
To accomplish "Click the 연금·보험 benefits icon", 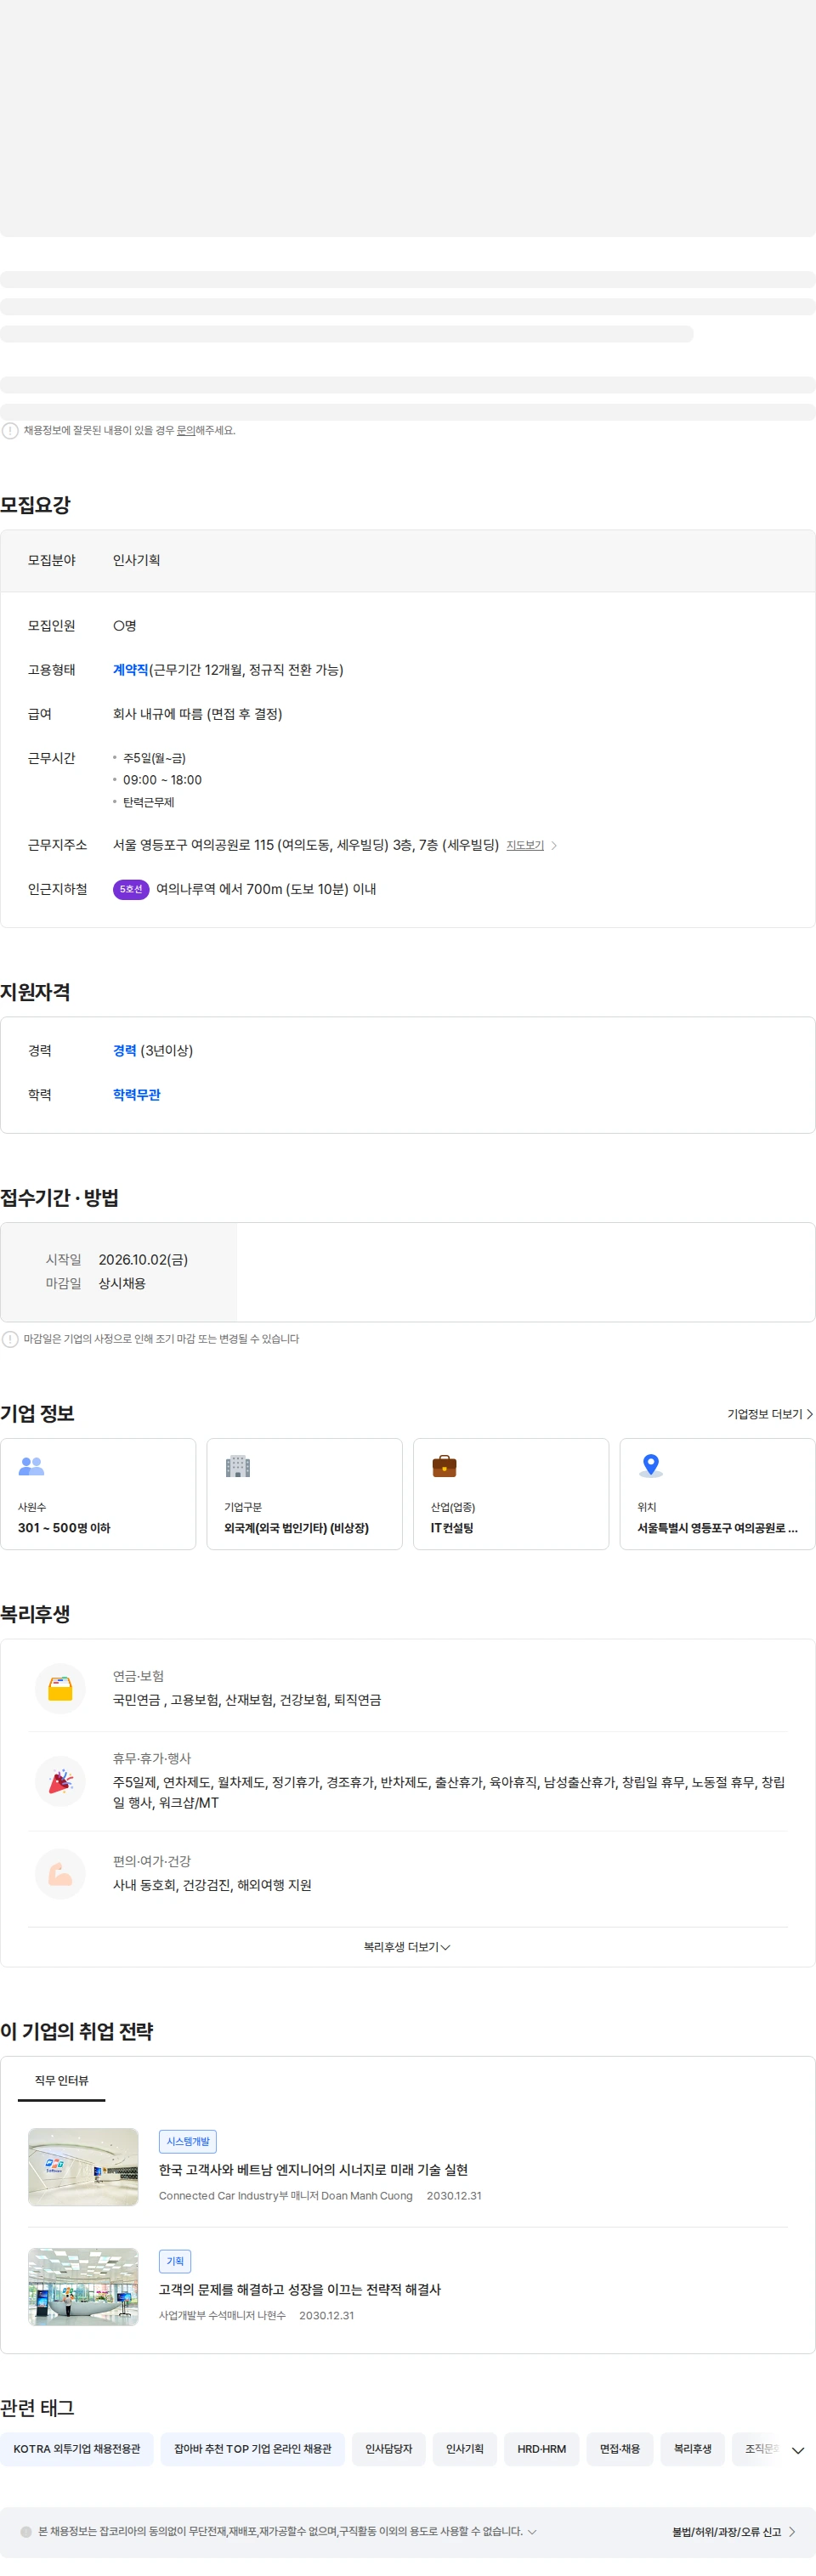I will pos(60,1688).
